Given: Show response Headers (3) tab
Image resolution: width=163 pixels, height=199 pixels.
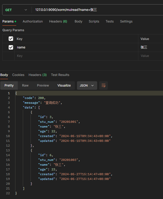Looking at the screenshot, I should tap(38, 75).
